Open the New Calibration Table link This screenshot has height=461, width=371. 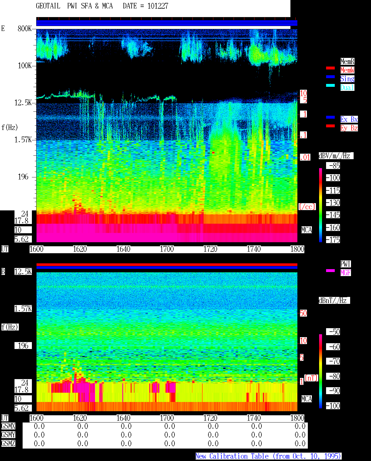[268, 456]
